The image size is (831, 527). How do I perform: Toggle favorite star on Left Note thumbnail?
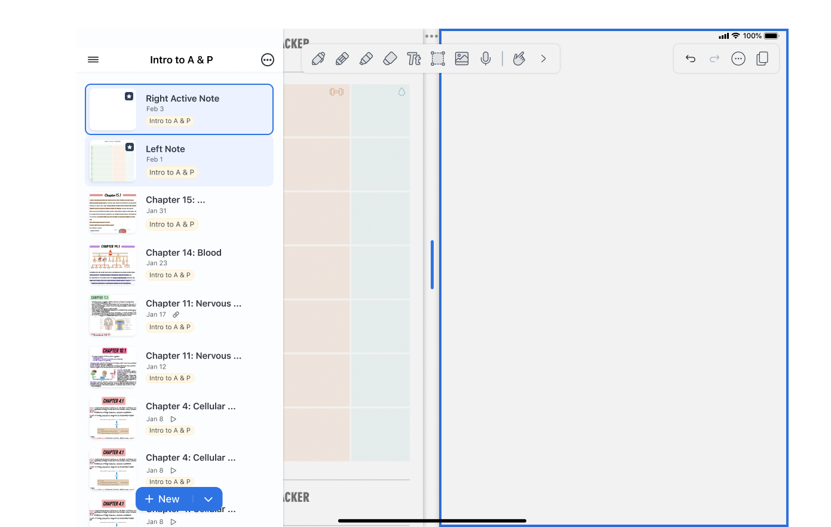pos(130,147)
